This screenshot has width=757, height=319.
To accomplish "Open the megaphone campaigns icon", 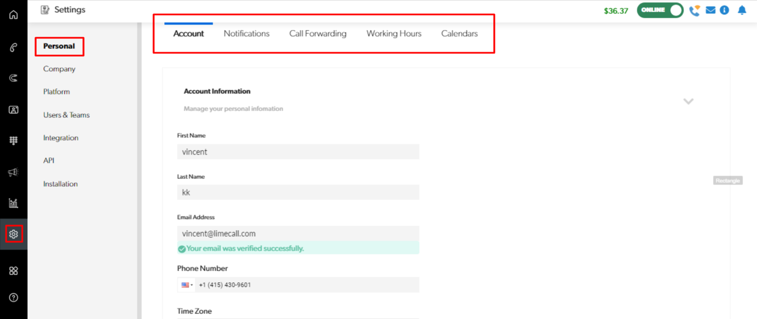I will point(13,173).
